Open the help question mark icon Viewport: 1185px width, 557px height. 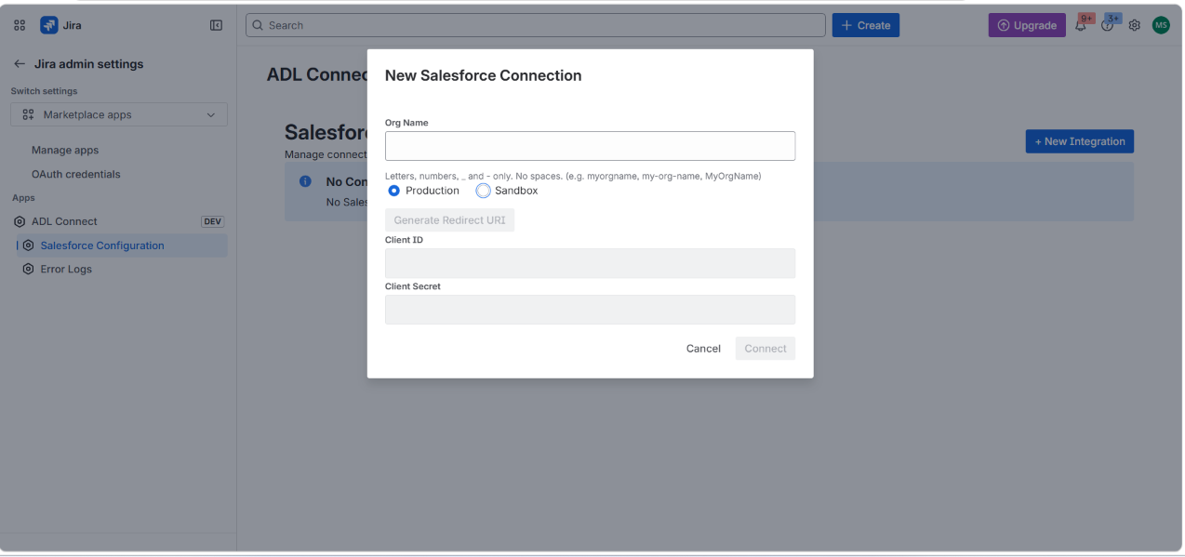click(1107, 25)
